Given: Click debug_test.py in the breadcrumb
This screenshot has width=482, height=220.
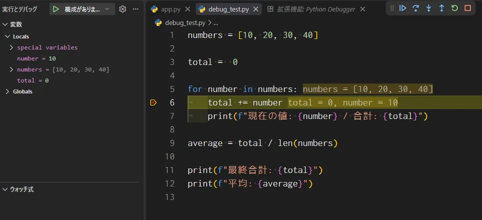Looking at the screenshot, I should point(185,22).
